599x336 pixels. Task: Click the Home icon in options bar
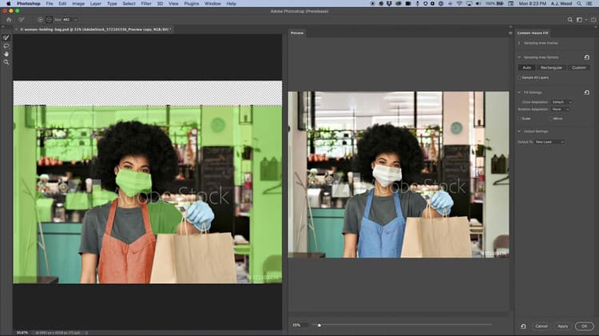coord(9,19)
